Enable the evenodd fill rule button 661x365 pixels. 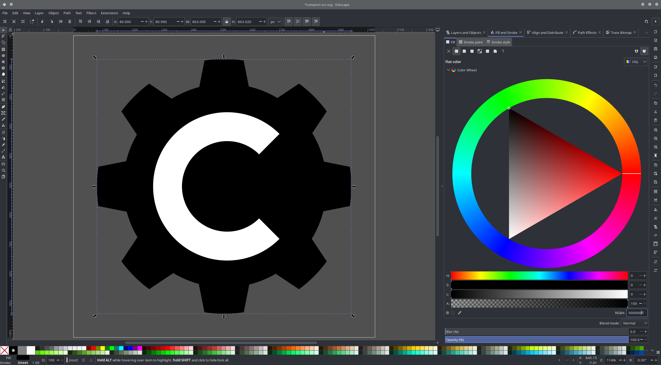636,51
